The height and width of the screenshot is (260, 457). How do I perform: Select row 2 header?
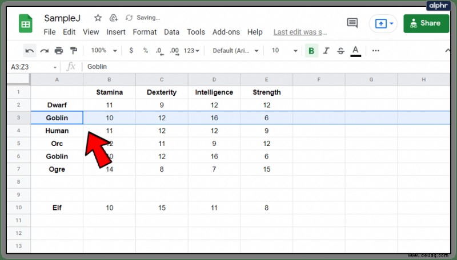(x=19, y=105)
